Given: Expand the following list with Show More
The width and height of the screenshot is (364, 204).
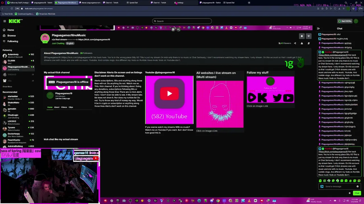Looking at the screenshot, I should click(7, 87).
